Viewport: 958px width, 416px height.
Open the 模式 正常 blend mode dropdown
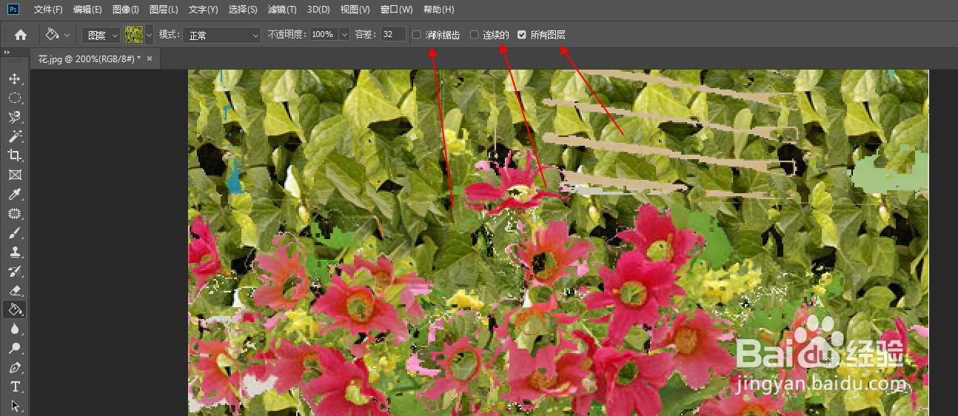pyautogui.click(x=221, y=35)
